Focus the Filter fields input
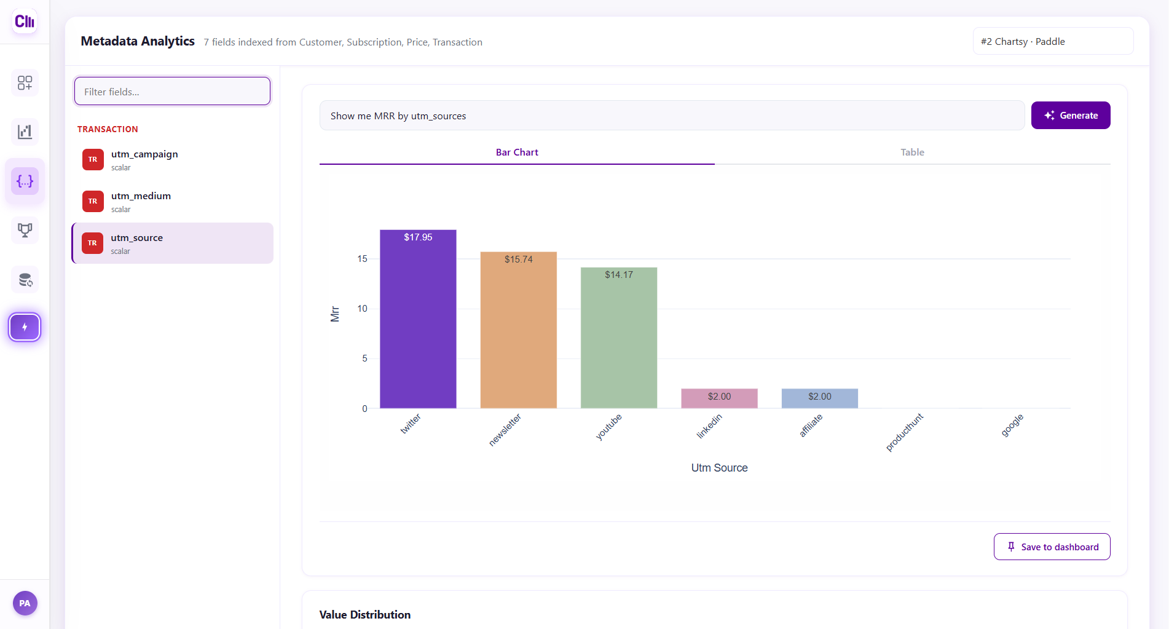The width and height of the screenshot is (1169, 629). click(x=172, y=92)
